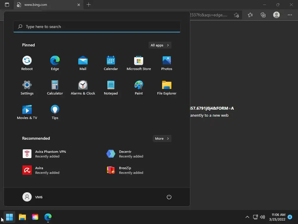Image resolution: width=298 pixels, height=224 pixels.
Task: Launch Movies & TV
Action: click(27, 112)
